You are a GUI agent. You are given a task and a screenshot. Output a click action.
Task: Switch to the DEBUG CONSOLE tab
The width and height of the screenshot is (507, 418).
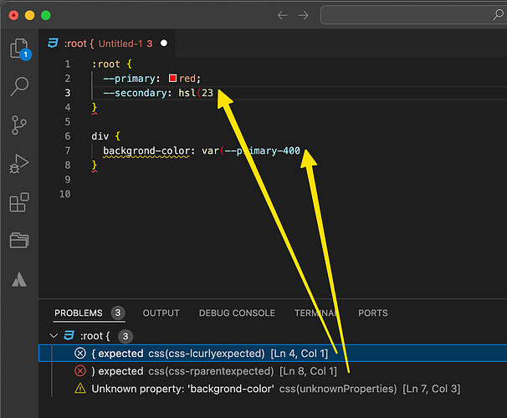click(x=237, y=313)
